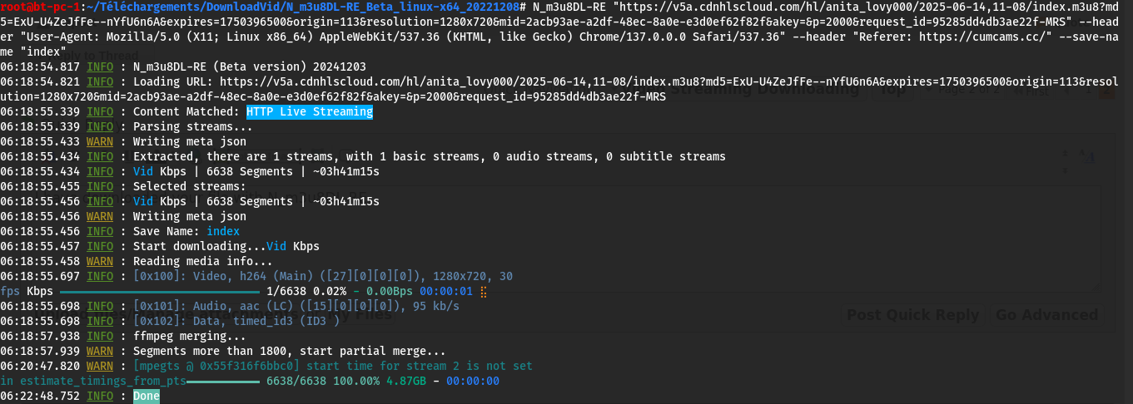Viewport: 1133px width, 404px height.
Task: Click the highlighted HTTP Live Streaming text
Action: 309,111
